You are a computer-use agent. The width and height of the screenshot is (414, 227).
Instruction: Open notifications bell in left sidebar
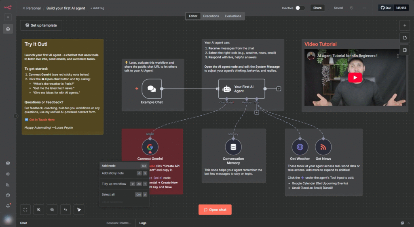pos(8,206)
